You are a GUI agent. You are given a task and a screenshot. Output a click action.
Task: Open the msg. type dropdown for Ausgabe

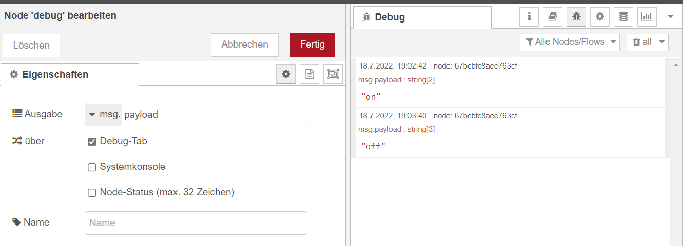coord(104,115)
